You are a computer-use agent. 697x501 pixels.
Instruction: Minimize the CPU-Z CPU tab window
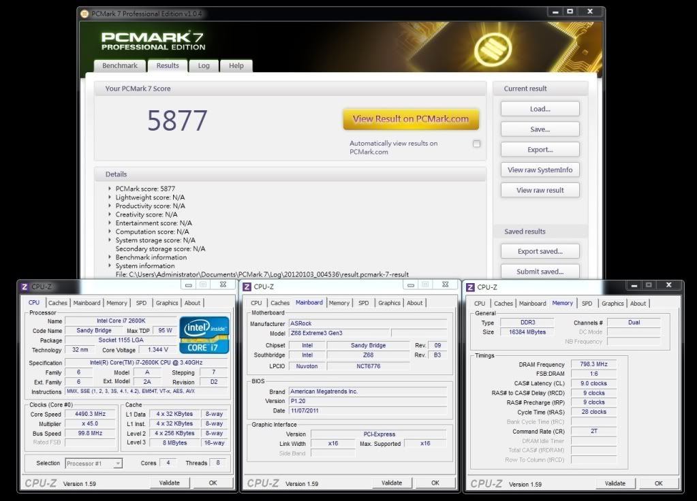189,285
